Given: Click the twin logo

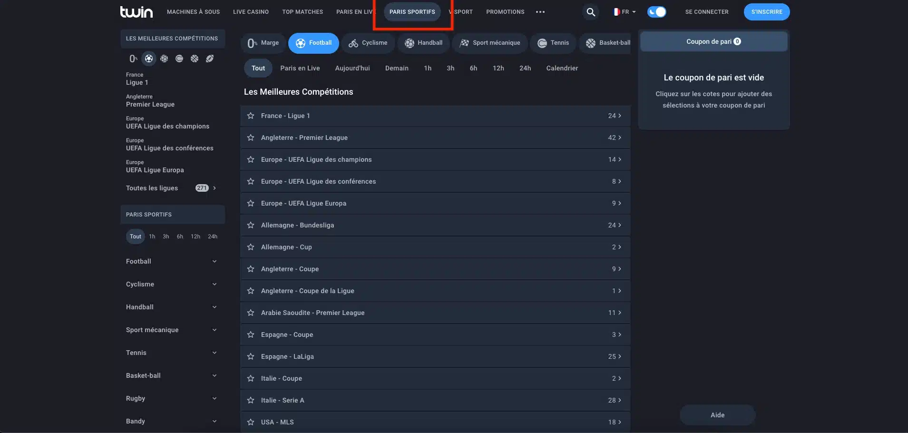Looking at the screenshot, I should tap(137, 12).
